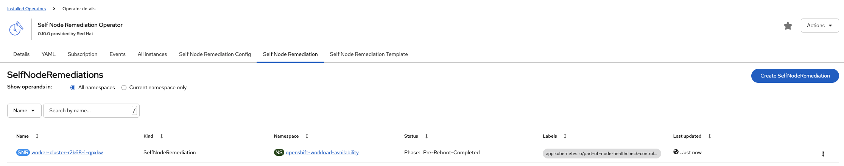This screenshot has height=166, width=844.
Task: Sort table by Namespace column icon
Action: (x=307, y=136)
